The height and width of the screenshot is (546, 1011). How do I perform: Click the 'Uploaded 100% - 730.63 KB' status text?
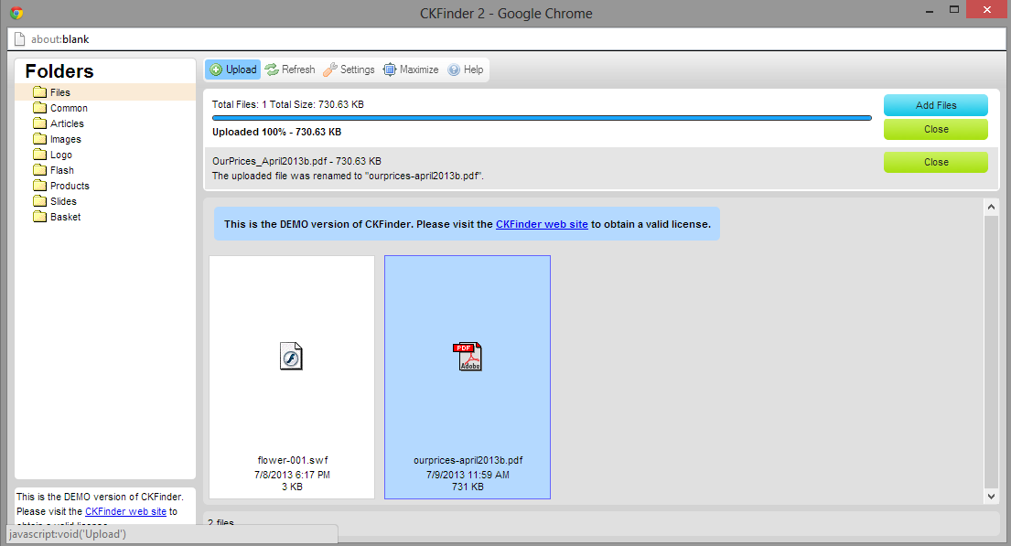[x=276, y=132]
